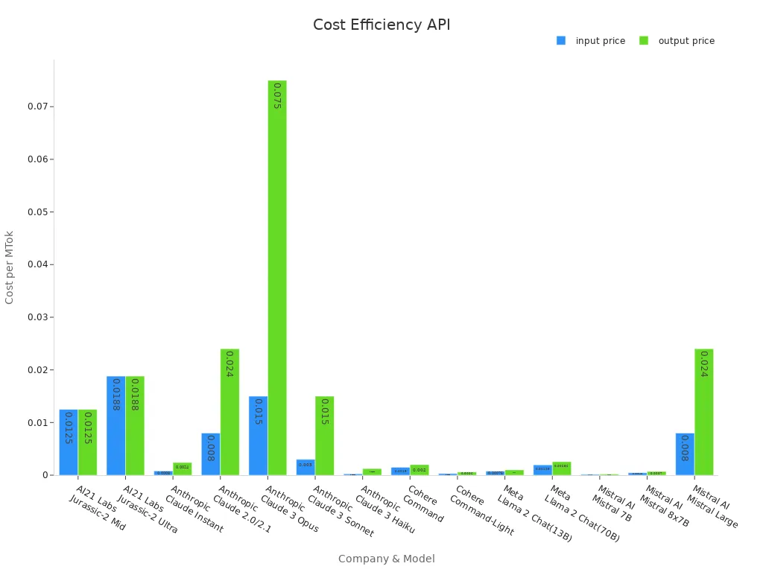
Task: Select the green Llama 2 Chat(13B) output bar
Action: [x=514, y=473]
